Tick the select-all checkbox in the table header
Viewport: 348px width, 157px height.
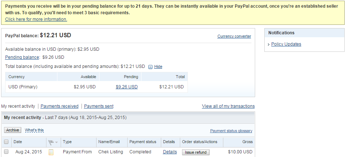(6, 142)
